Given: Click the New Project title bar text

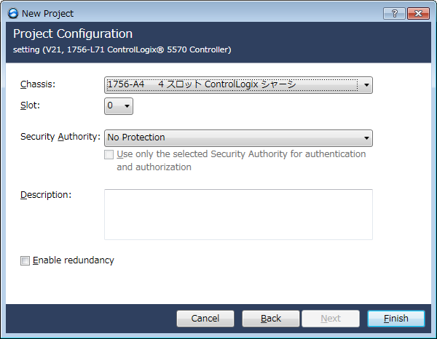Looking at the screenshot, I should pos(47,13).
